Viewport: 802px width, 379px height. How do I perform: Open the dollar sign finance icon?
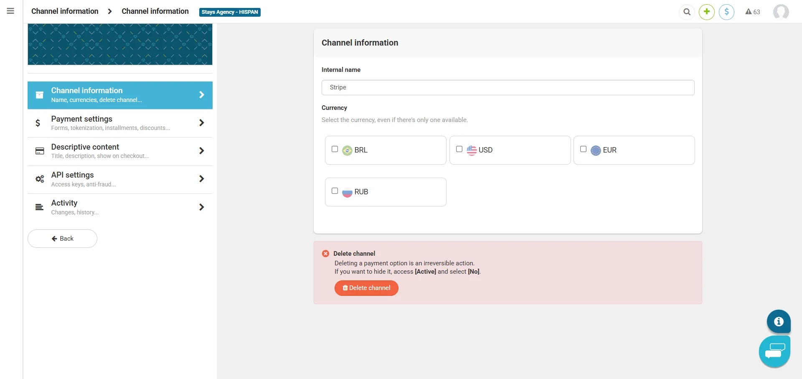click(x=726, y=12)
